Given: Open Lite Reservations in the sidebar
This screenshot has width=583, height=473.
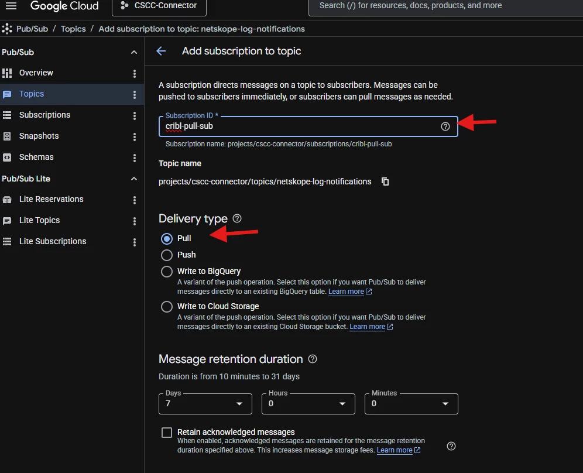Looking at the screenshot, I should tap(52, 199).
